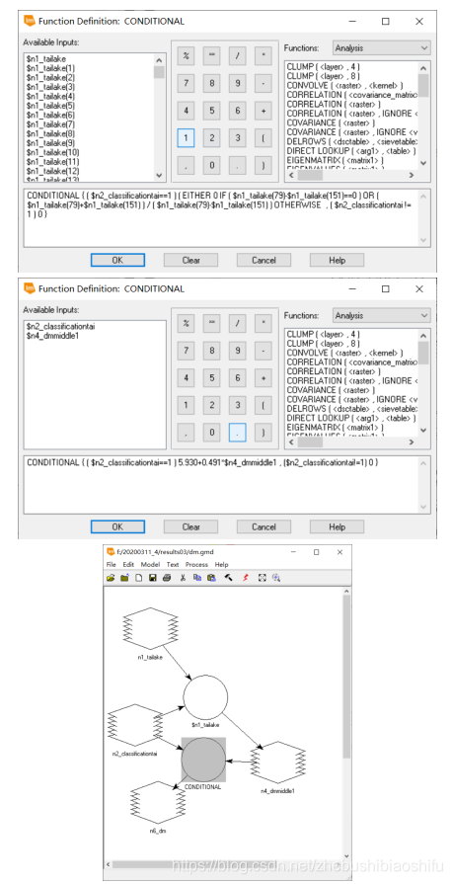The width and height of the screenshot is (452, 884).
Task: Open the Functions Analysis dropdown in second dialog
Action: pyautogui.click(x=382, y=315)
